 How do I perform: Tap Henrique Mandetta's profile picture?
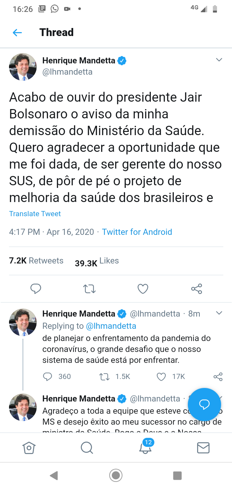click(x=23, y=67)
